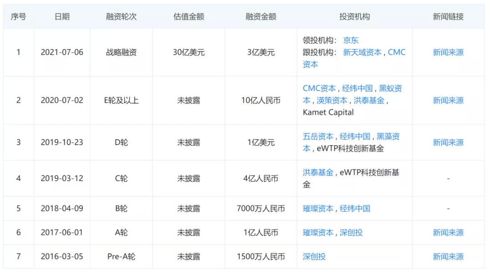Screen dimensions: 491x272
Task: Open 新闻来源 for the D轮 round
Action: tap(448, 142)
